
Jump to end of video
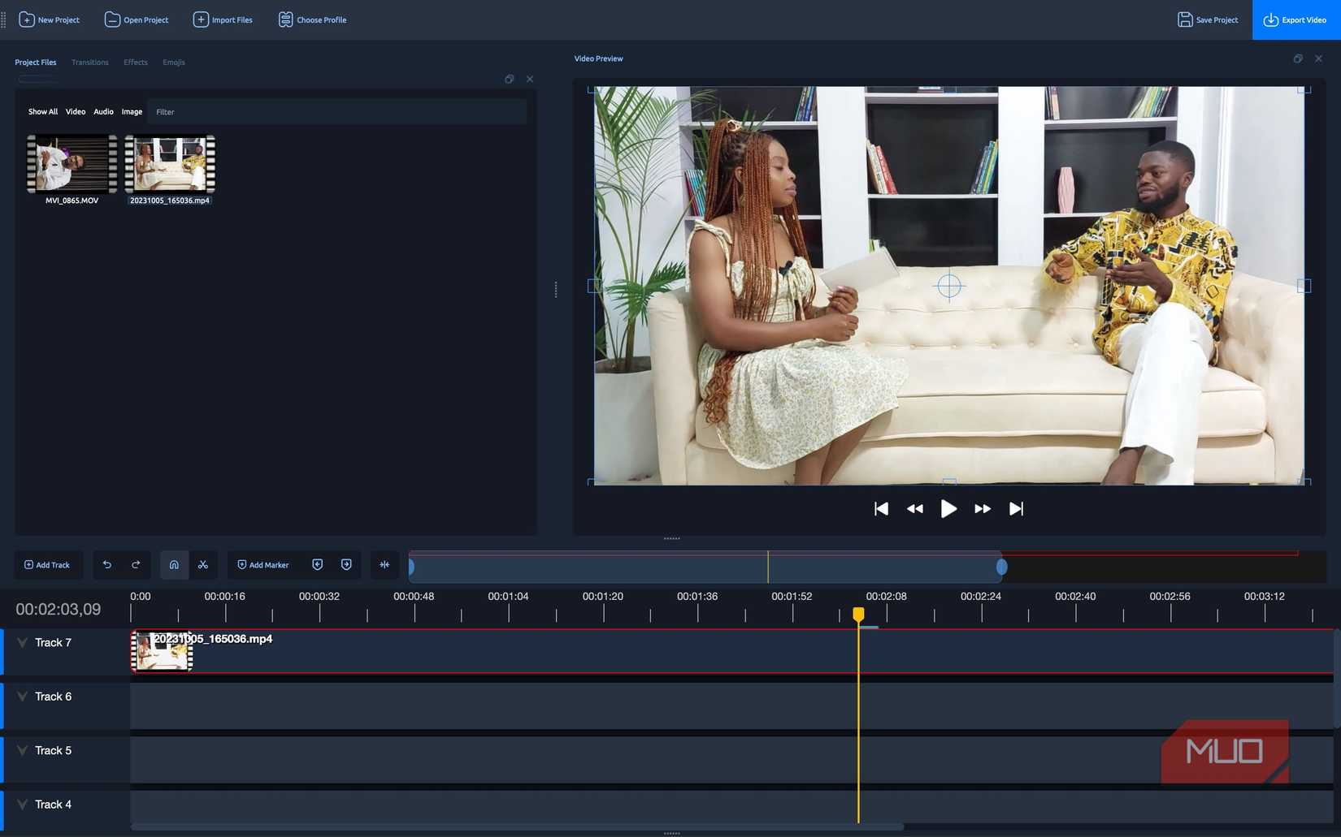click(1016, 509)
